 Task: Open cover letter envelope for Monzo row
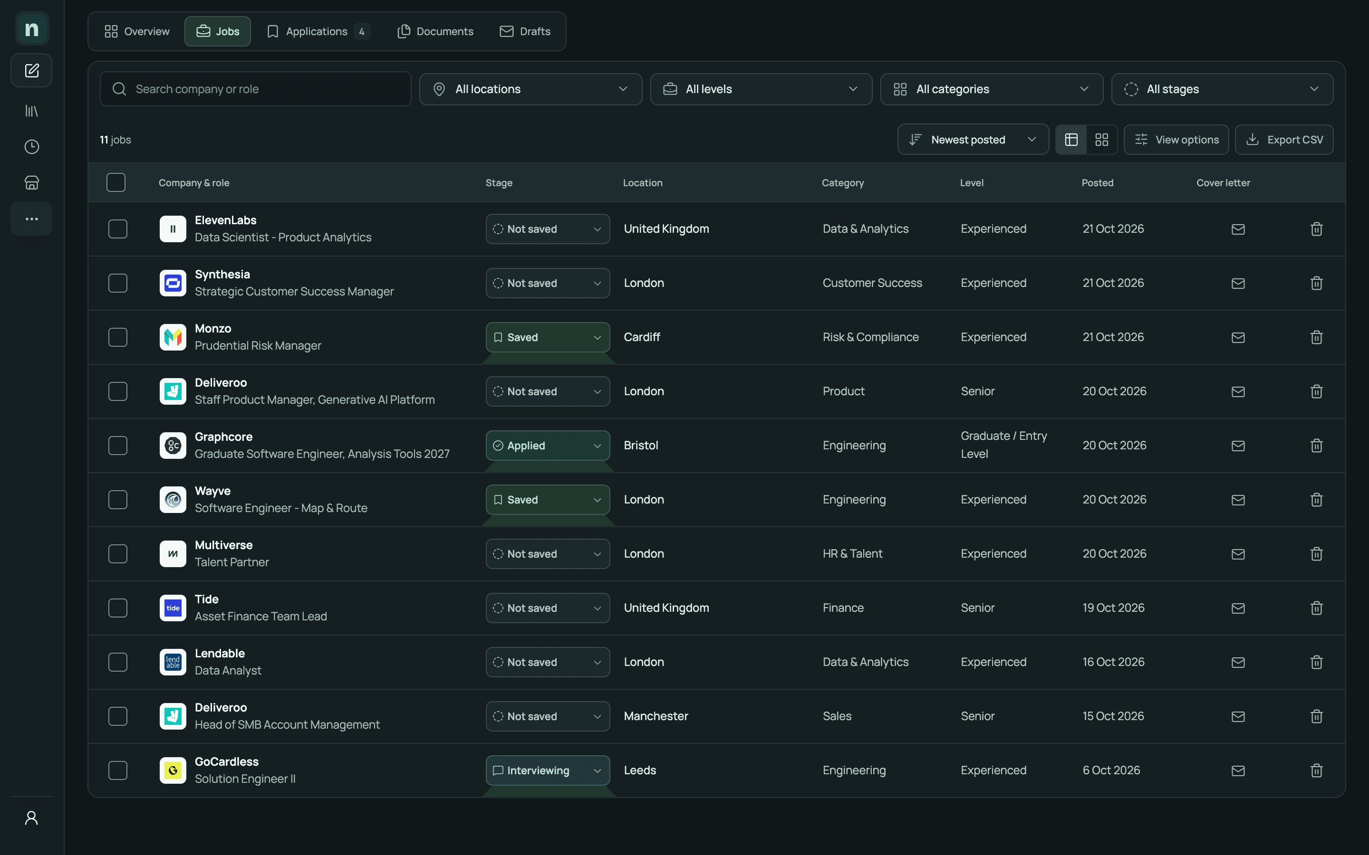pos(1238,338)
